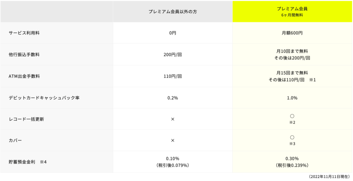Click the 月額600円 cell
The height and width of the screenshot is (181, 353).
coord(292,33)
